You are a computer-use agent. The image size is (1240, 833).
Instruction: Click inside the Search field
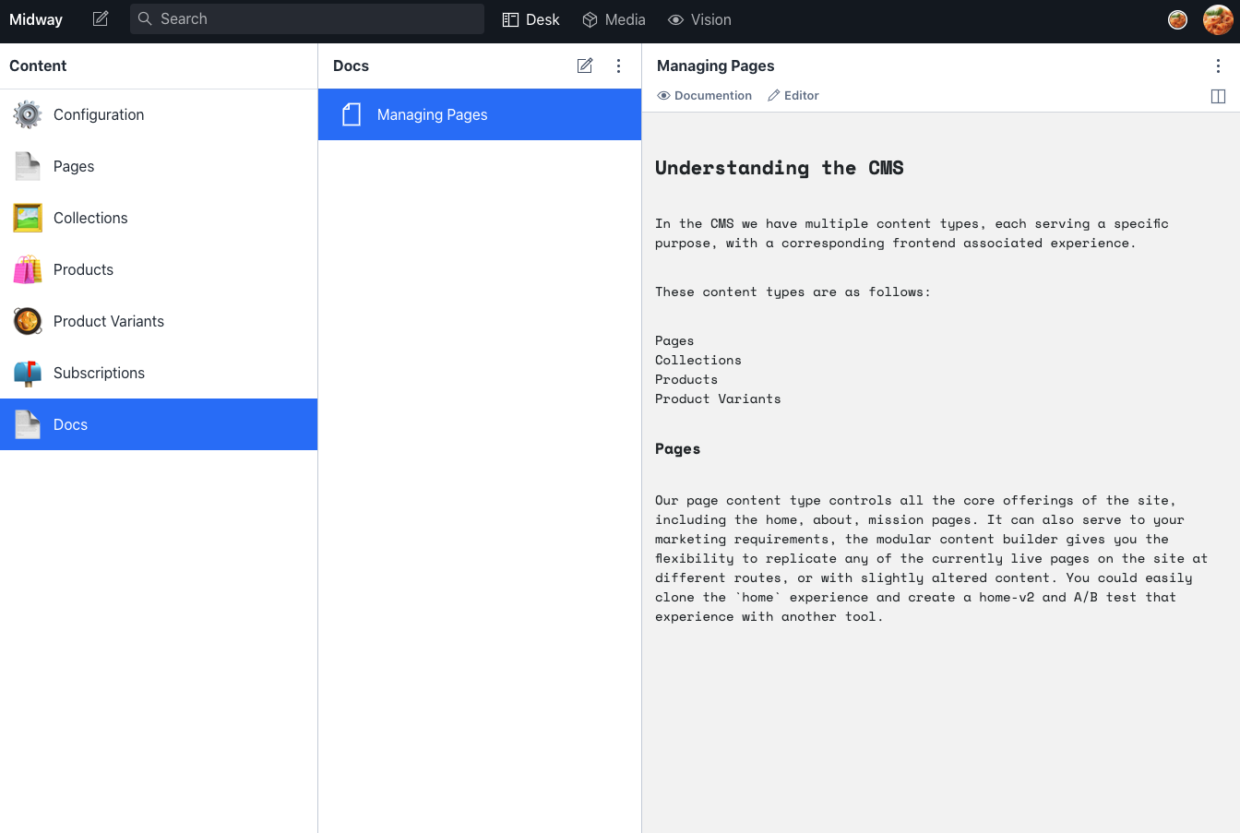coord(306,18)
